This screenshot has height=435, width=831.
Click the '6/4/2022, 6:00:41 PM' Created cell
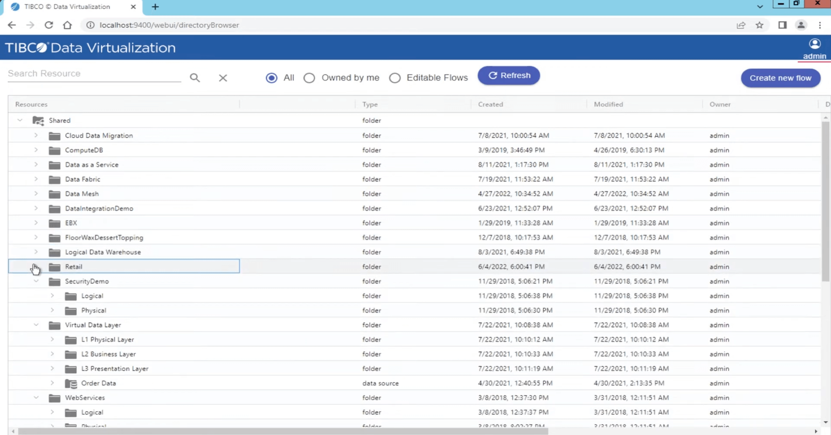(511, 267)
